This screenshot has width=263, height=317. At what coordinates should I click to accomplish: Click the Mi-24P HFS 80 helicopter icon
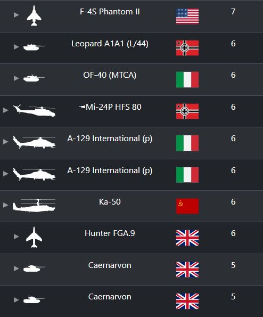pos(34,110)
